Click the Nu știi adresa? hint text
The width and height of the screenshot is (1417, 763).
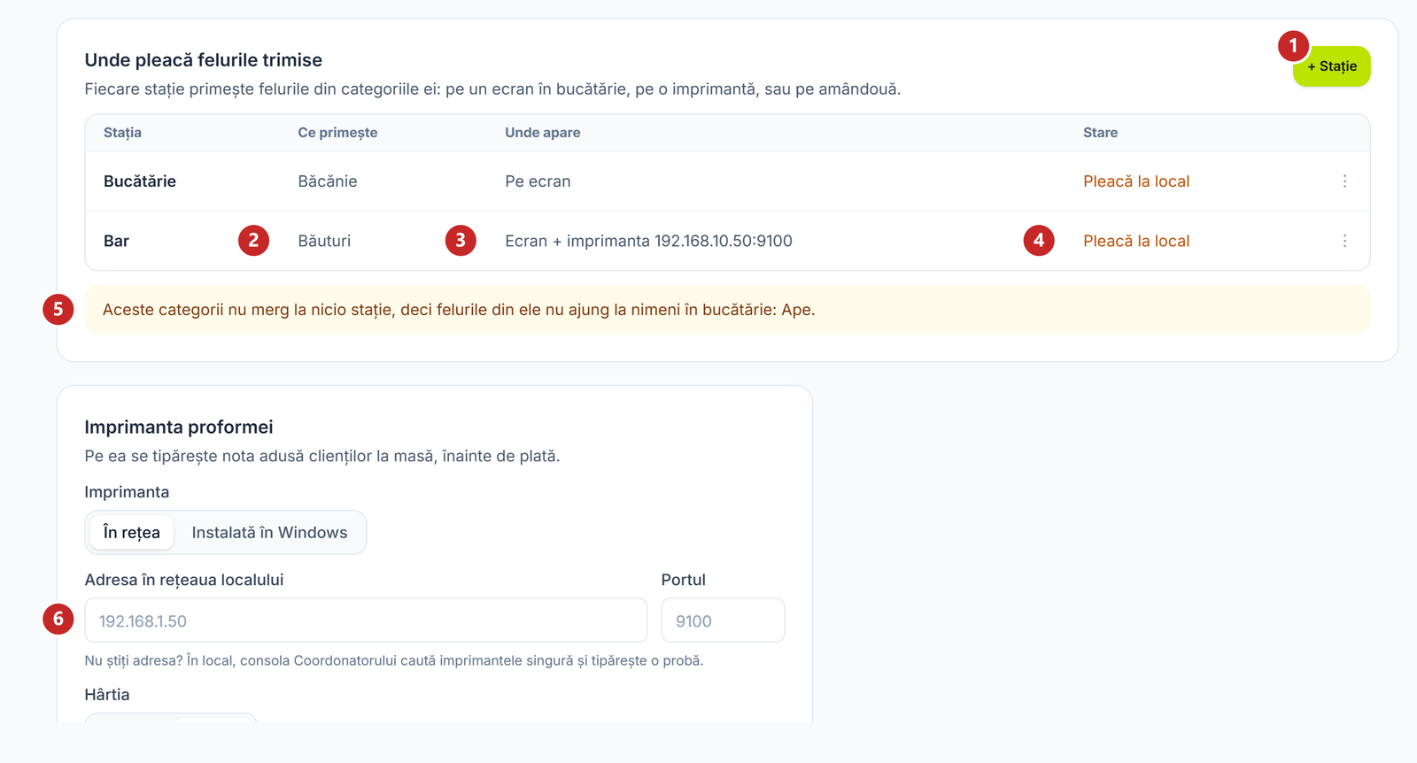(394, 660)
